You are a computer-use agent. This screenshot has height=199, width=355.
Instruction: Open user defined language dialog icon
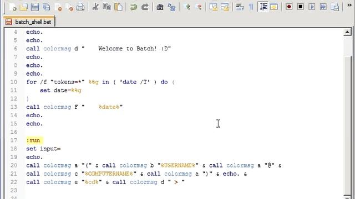point(274,7)
